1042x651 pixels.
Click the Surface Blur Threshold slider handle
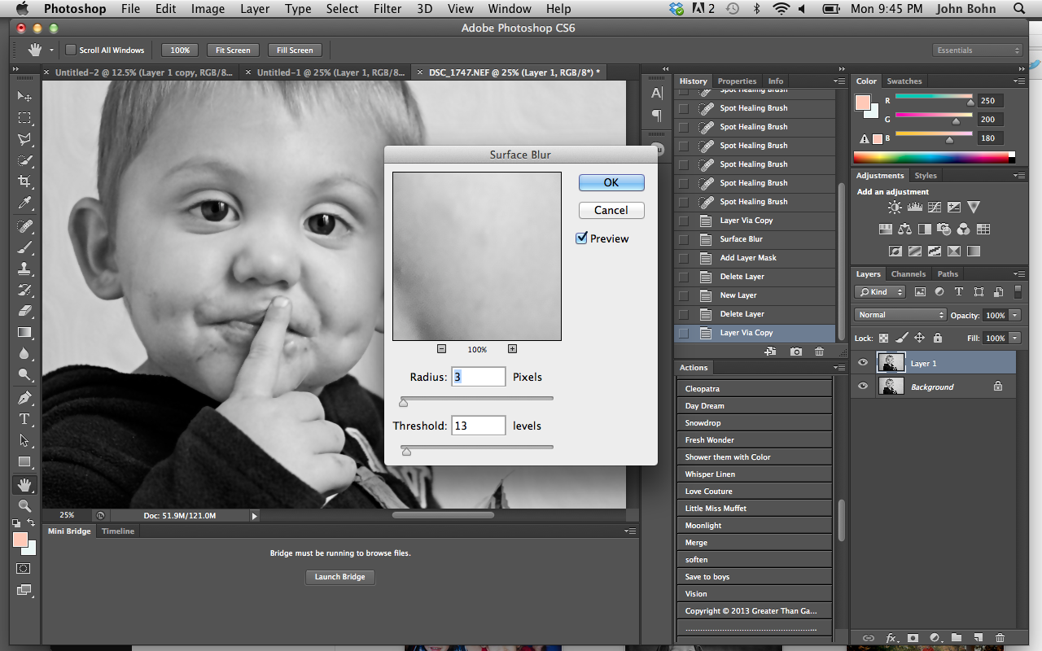(406, 451)
